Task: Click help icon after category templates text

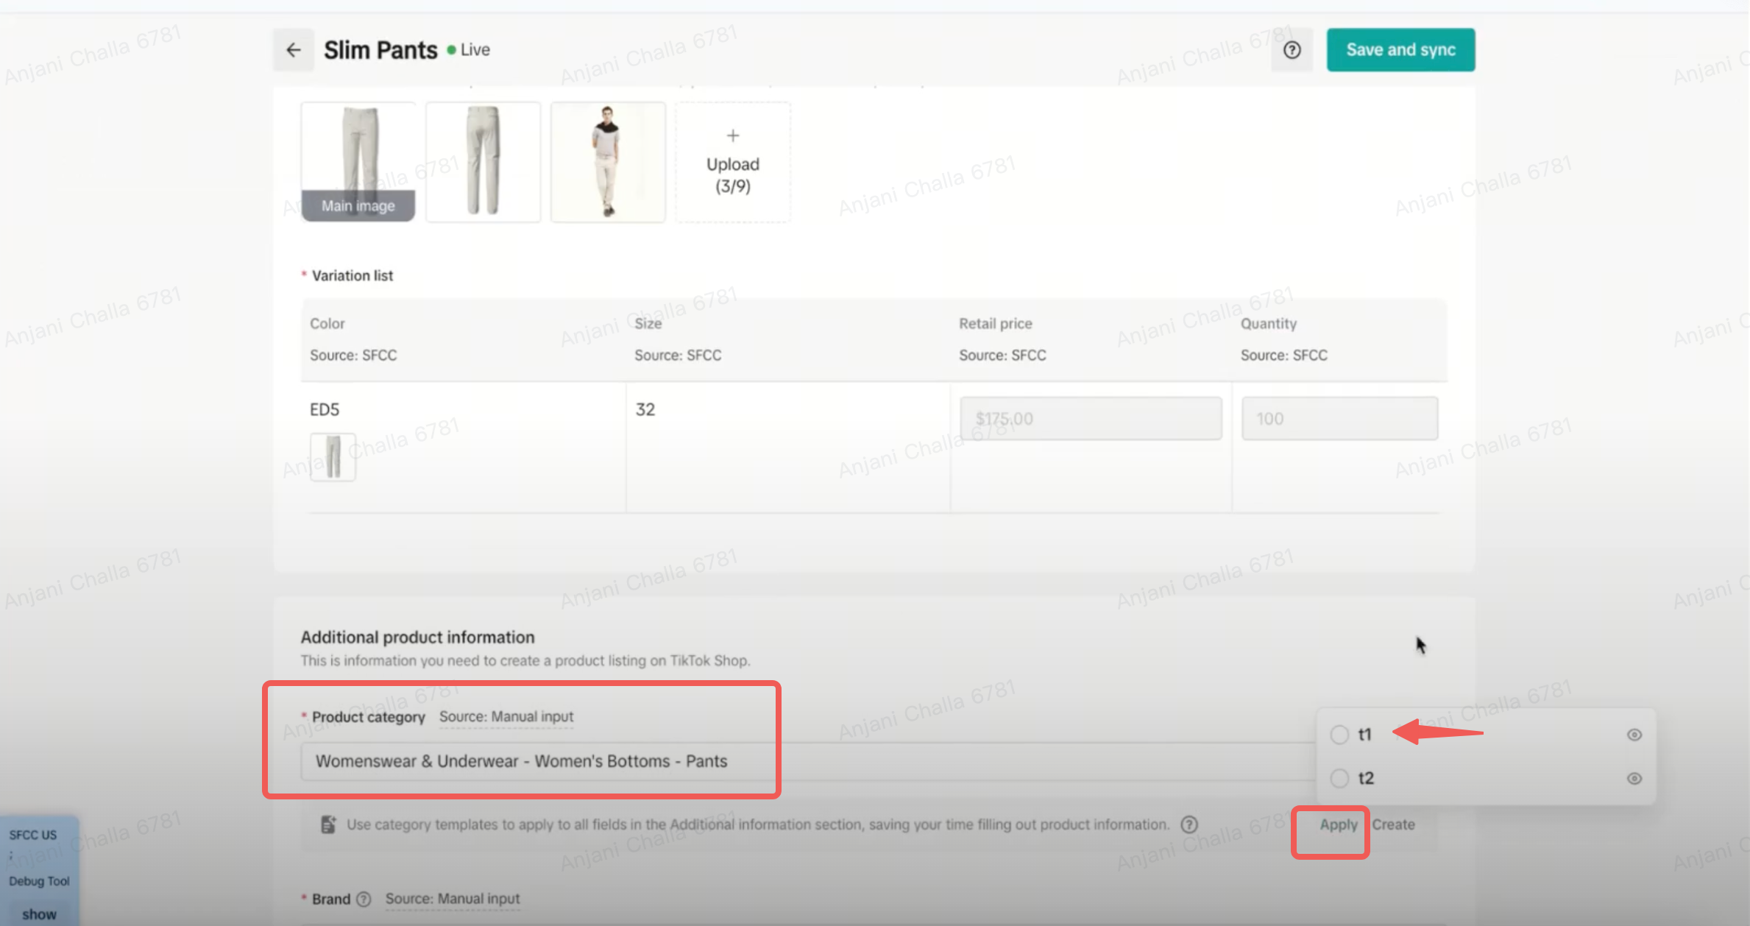Action: pos(1188,824)
